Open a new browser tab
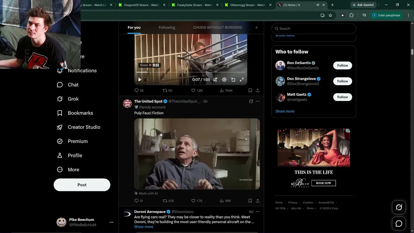This screenshot has width=414, height=233. [332, 5]
